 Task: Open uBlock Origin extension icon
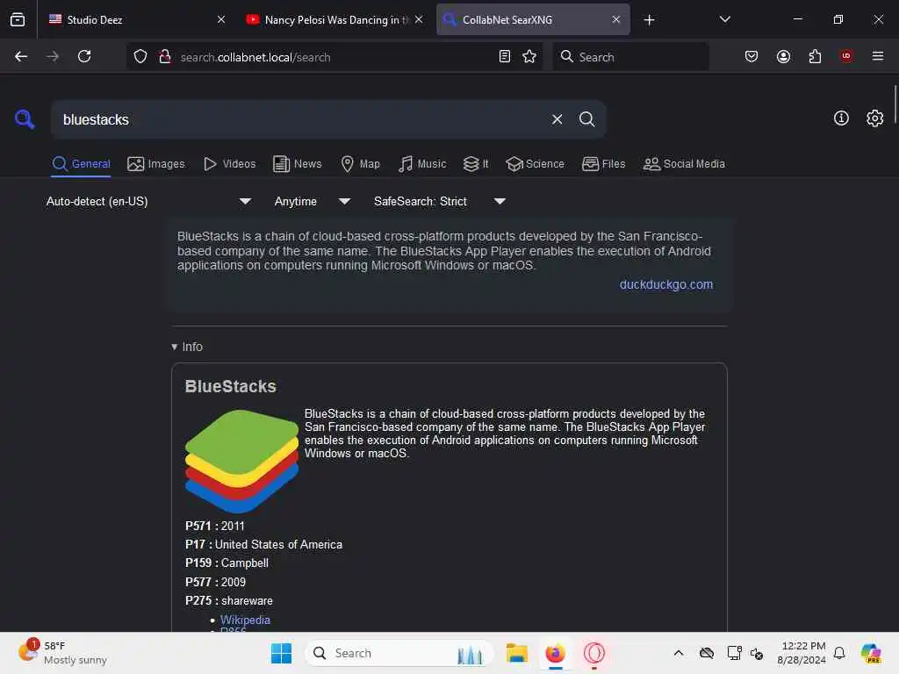tap(846, 56)
